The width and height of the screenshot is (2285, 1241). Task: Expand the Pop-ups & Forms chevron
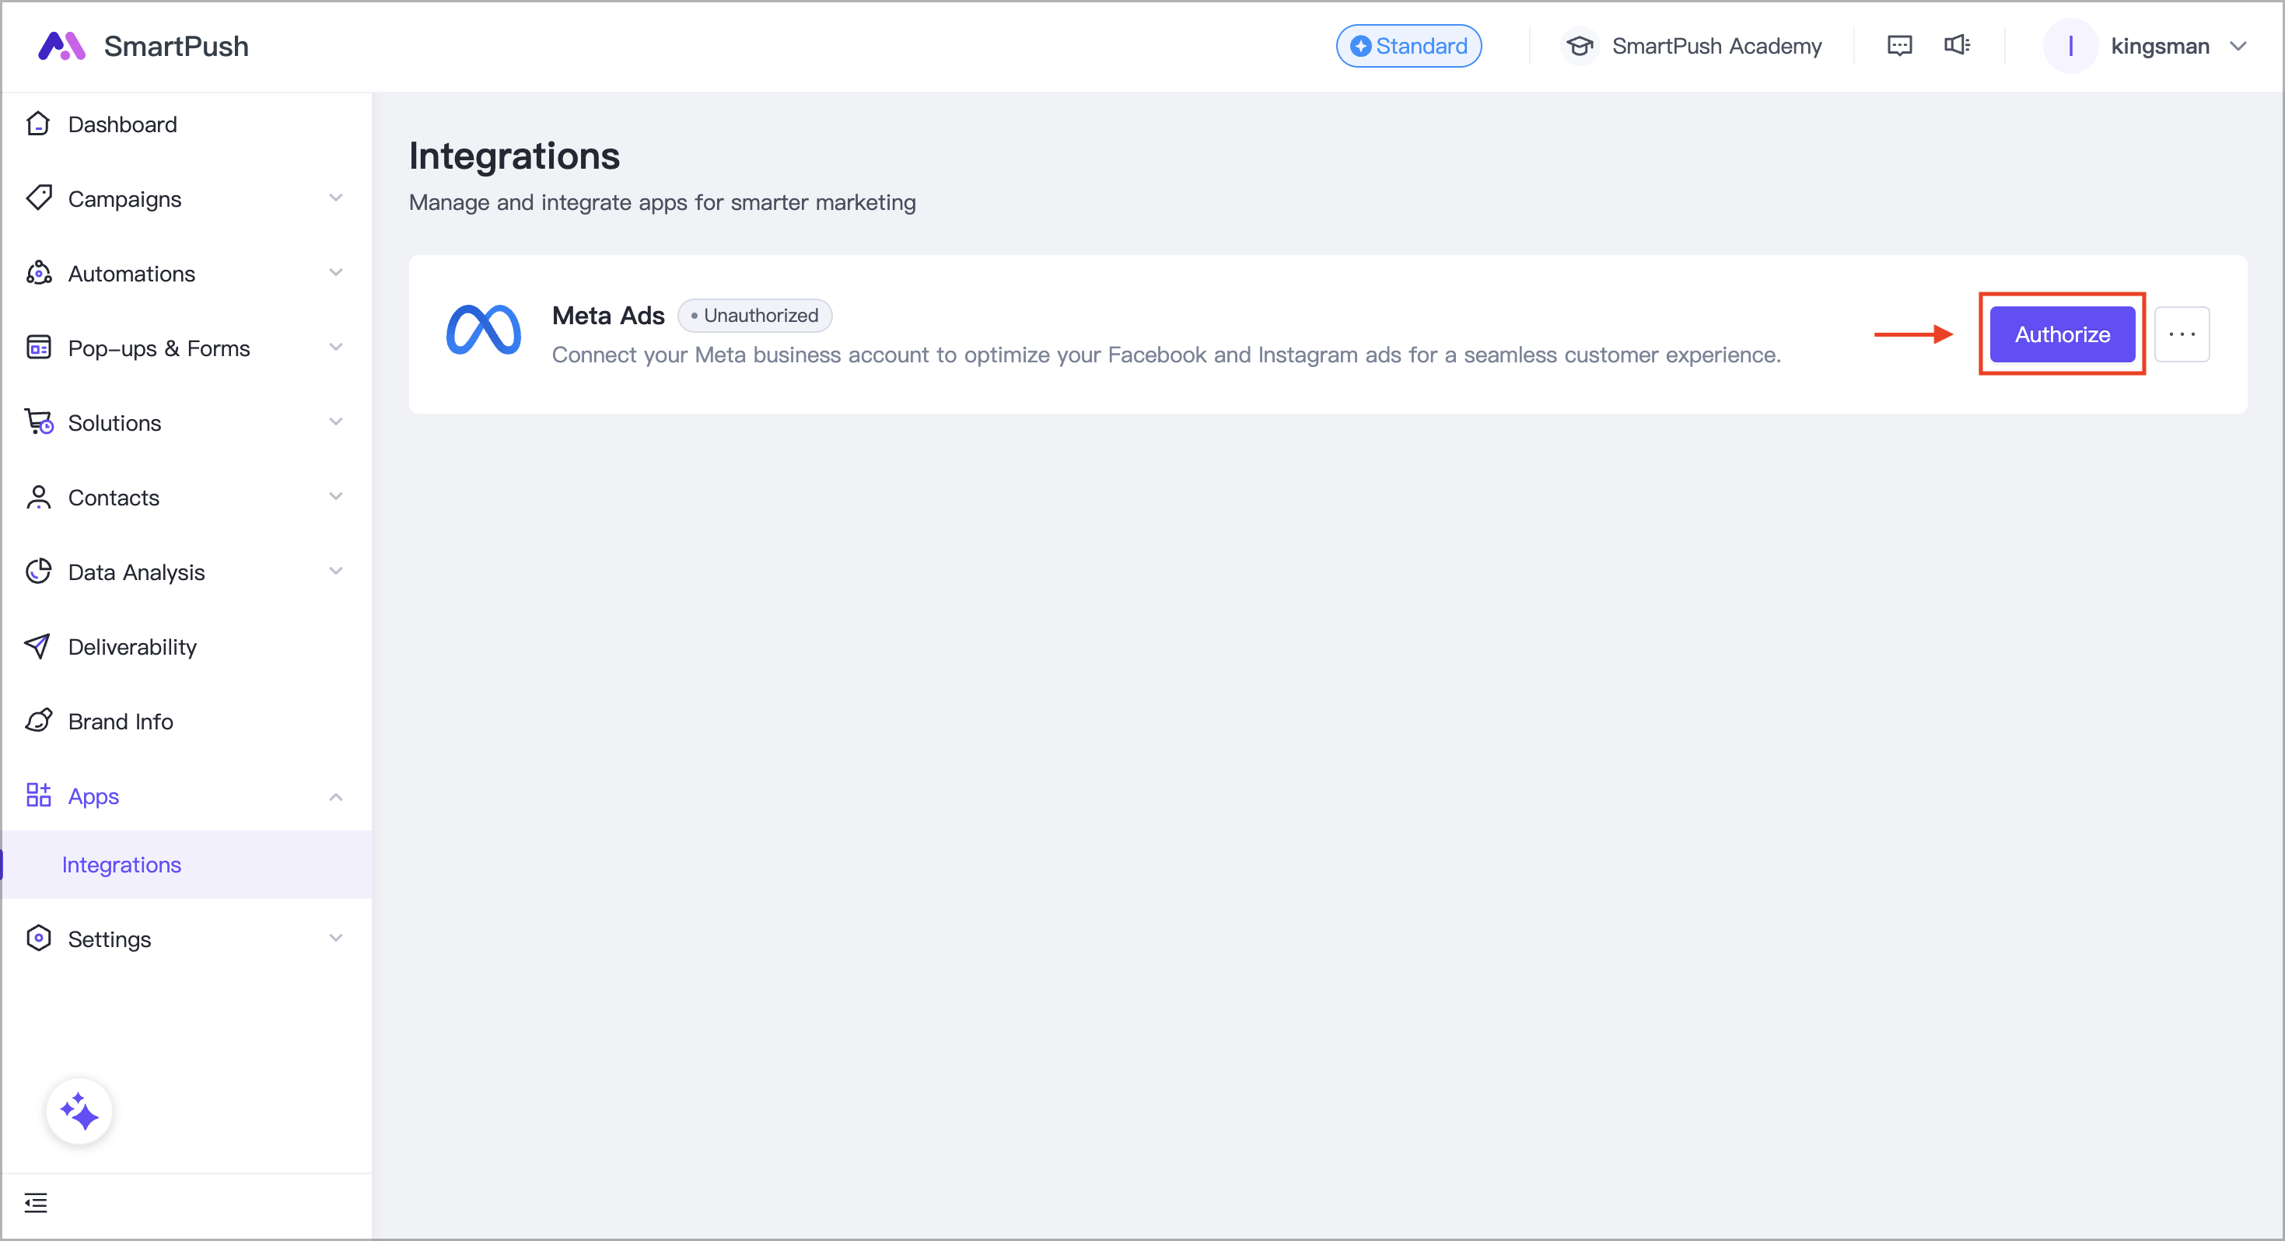[335, 347]
